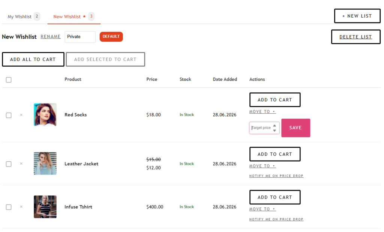Click Notify Me On Price Drop for Infuse Tshirt
Screen dimensions: 384x232
[x=276, y=219]
